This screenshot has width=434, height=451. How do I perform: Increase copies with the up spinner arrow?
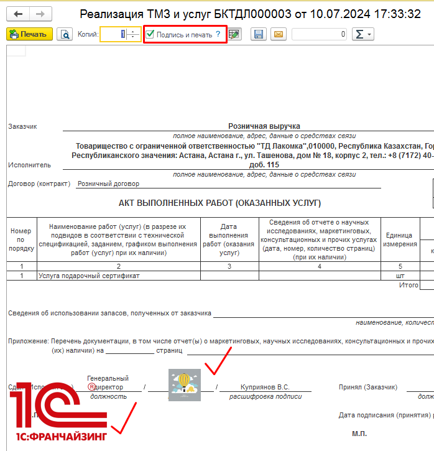(134, 32)
